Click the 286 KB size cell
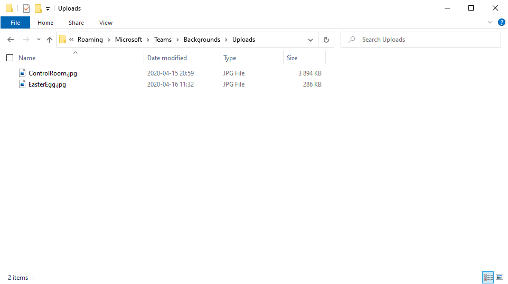This screenshot has width=508, height=284. pos(312,84)
